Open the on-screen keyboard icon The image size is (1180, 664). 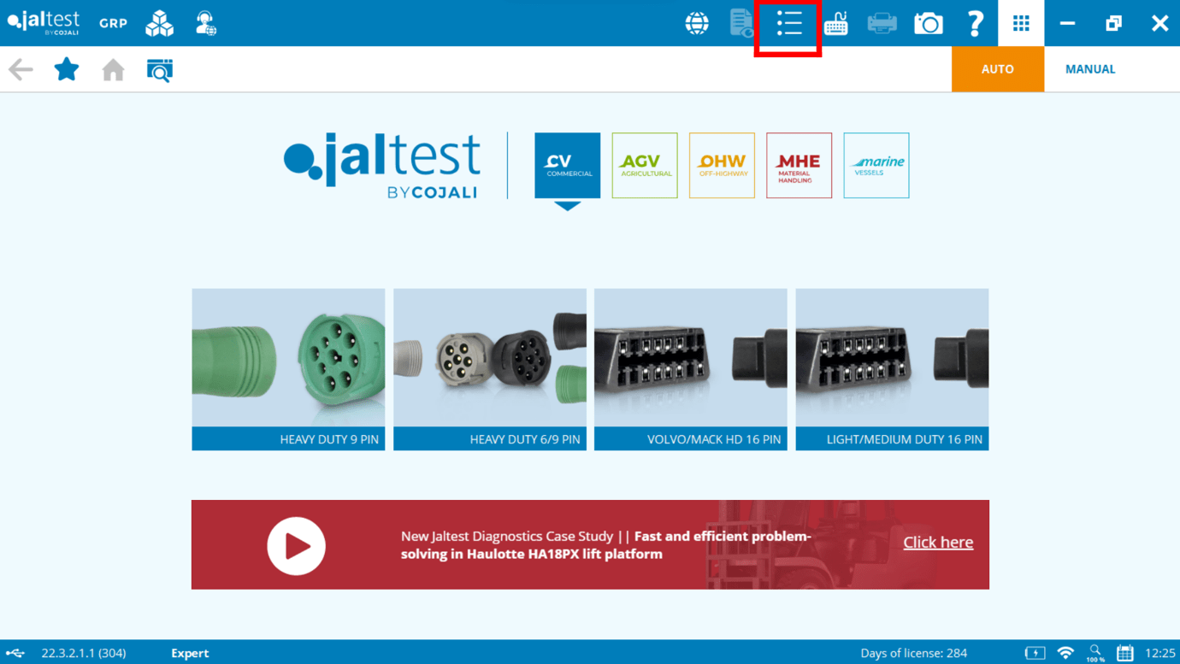pyautogui.click(x=835, y=23)
